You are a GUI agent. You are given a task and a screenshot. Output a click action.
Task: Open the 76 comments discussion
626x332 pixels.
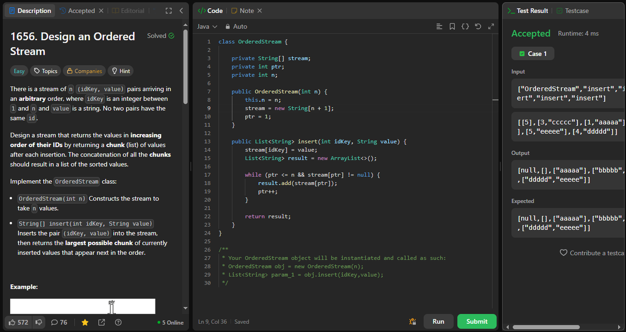pos(59,322)
